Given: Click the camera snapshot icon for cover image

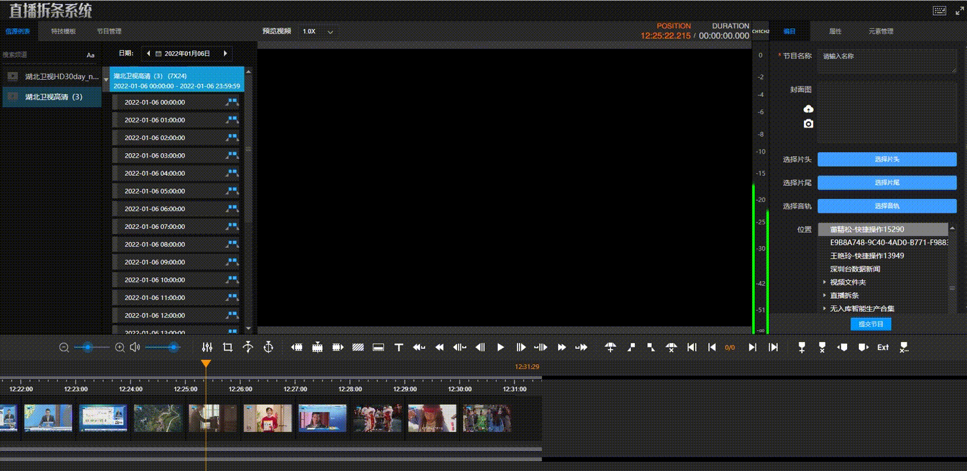Looking at the screenshot, I should (808, 124).
